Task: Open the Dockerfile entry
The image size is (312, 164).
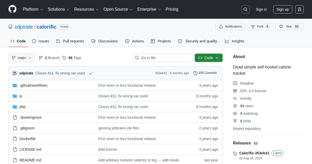Action: (28, 139)
